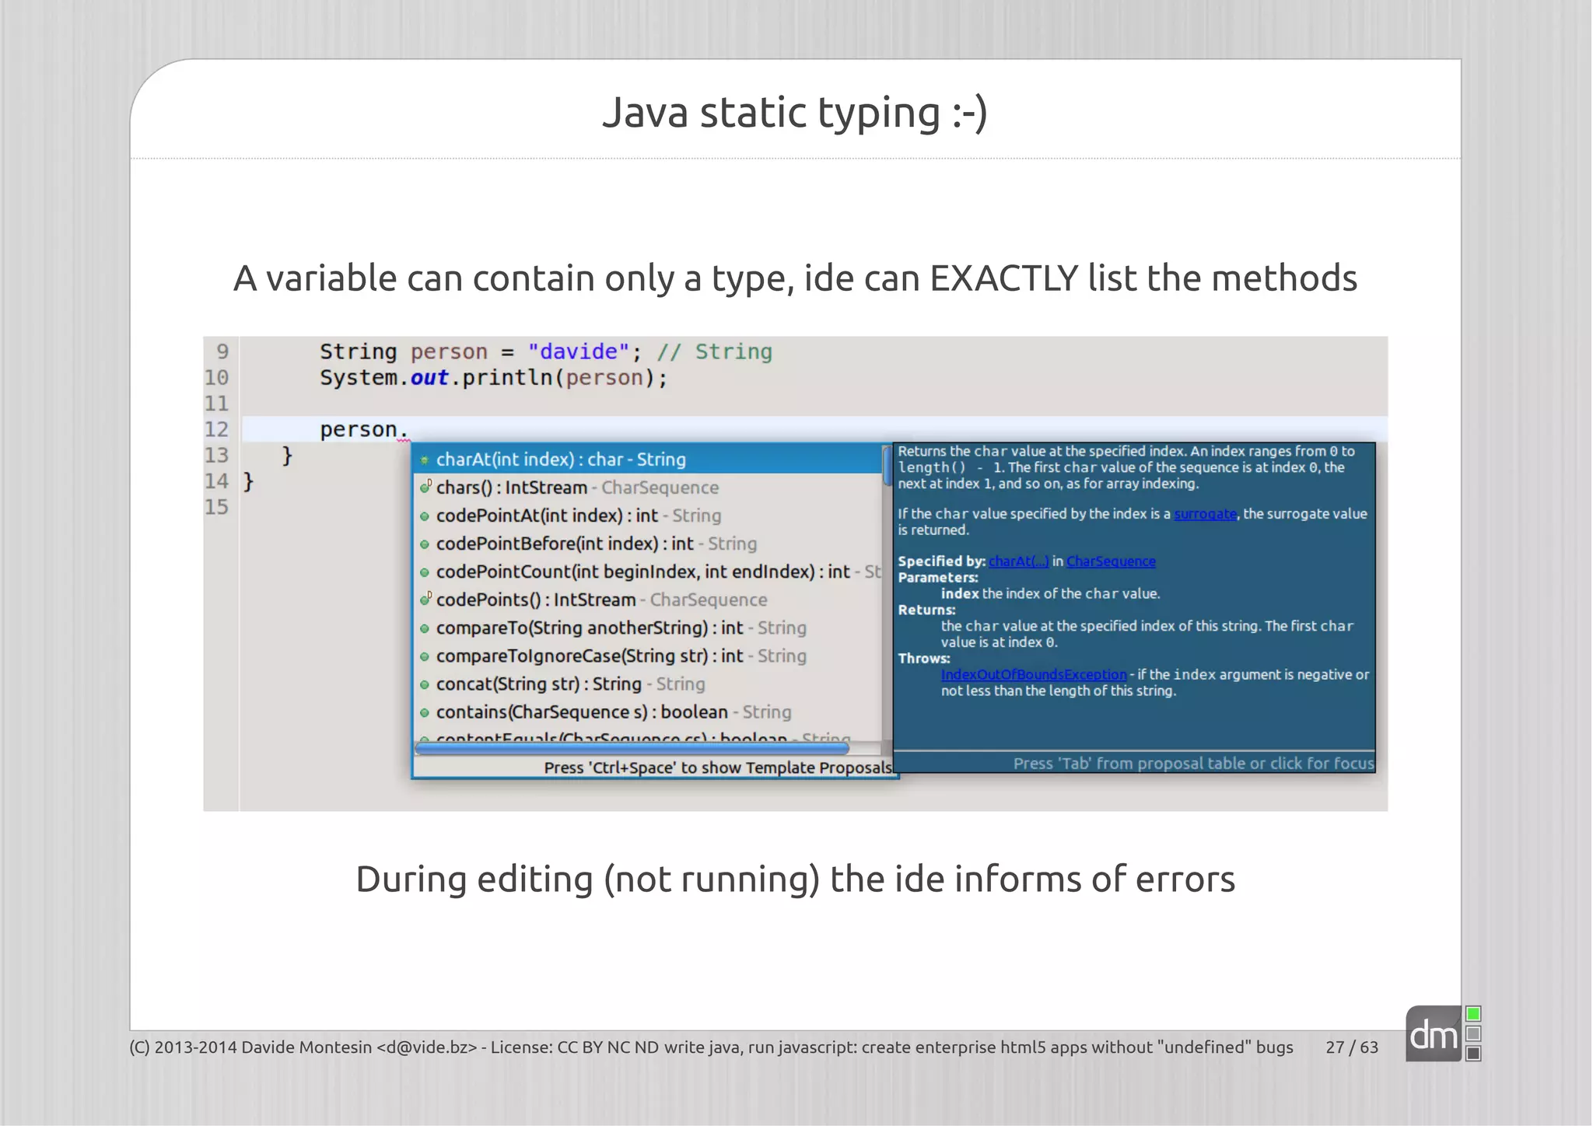Click 'Press Tab from proposal table' footer

[1193, 764]
